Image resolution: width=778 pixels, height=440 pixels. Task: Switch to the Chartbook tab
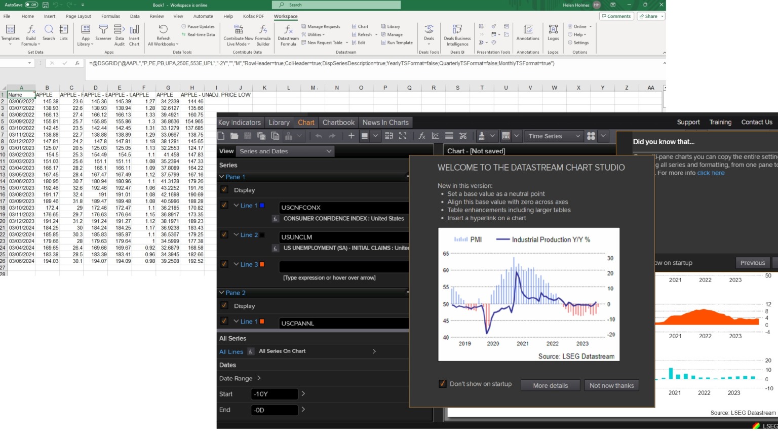(x=338, y=123)
